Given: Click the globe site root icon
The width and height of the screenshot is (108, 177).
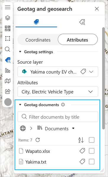Looking at the screenshot, I should click(23, 128).
